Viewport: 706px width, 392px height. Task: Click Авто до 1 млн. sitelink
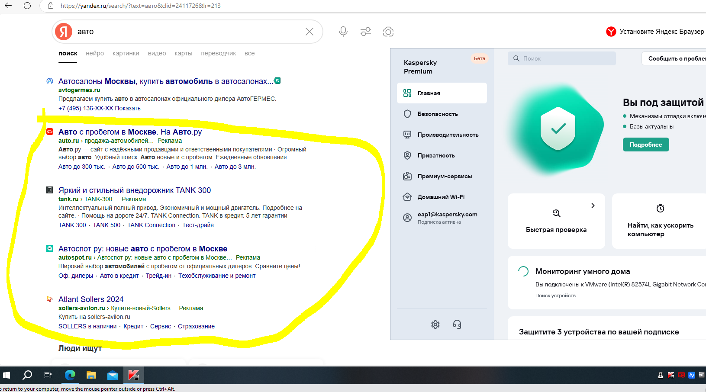187,167
